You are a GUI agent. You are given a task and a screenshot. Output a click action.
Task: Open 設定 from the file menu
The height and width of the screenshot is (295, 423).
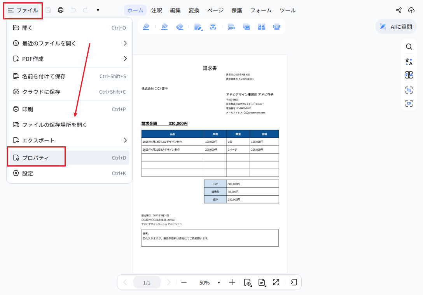[x=69, y=173]
